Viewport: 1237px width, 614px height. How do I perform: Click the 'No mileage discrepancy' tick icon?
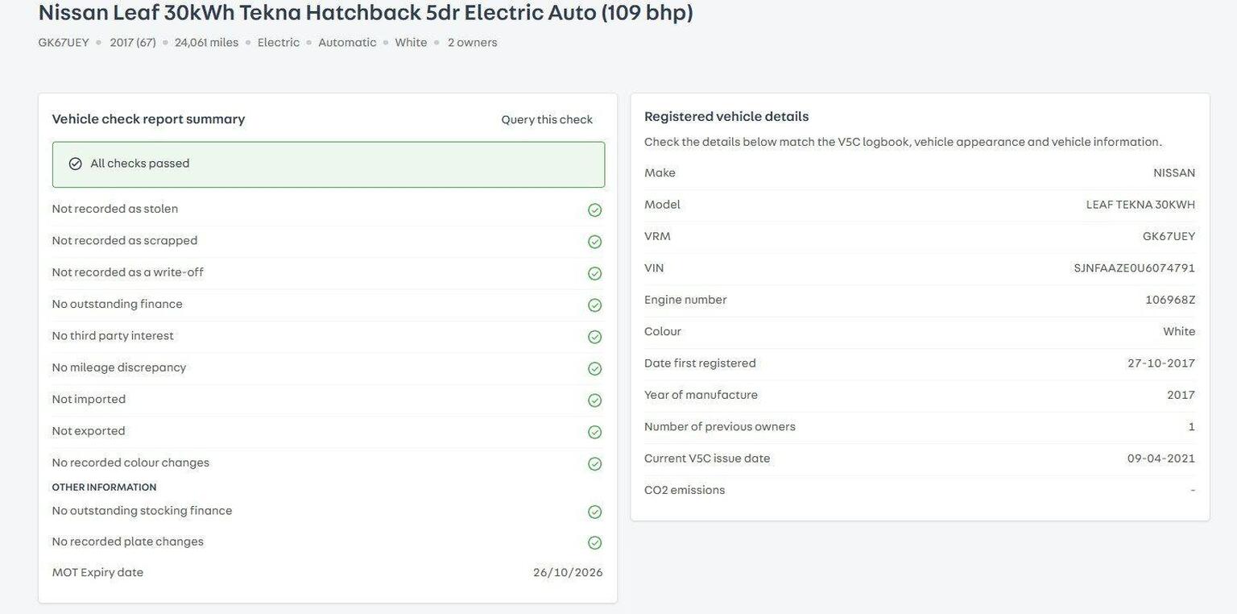click(x=594, y=368)
